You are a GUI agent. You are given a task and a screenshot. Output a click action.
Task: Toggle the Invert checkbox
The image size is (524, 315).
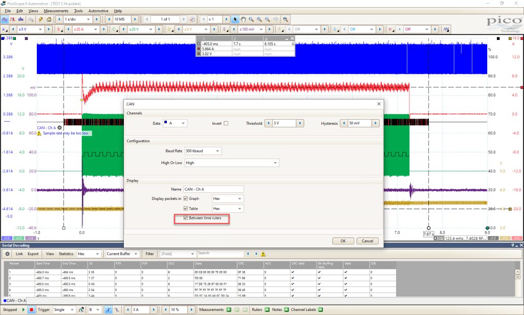226,123
